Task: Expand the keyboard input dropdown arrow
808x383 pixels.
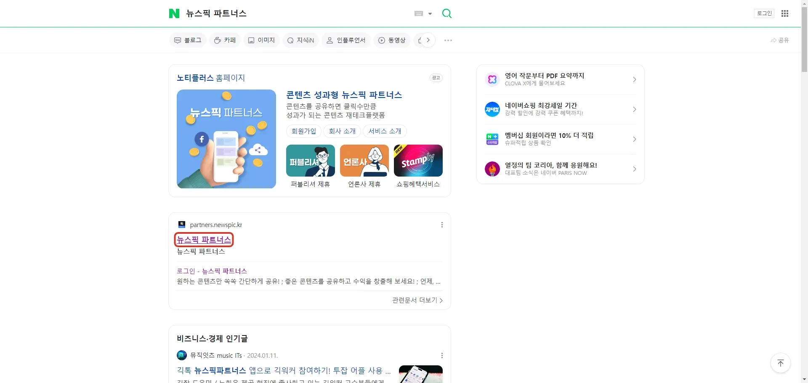Action: (x=430, y=13)
